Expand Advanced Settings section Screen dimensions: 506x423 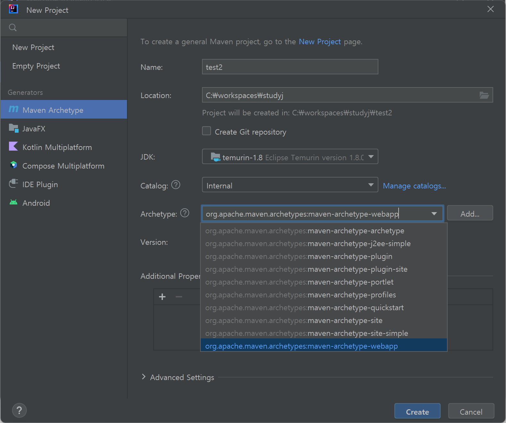click(144, 377)
